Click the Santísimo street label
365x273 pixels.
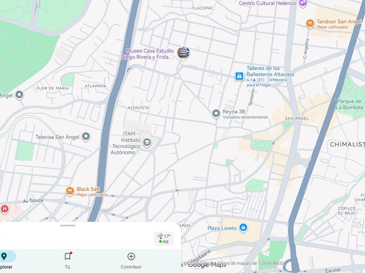pos(252,97)
